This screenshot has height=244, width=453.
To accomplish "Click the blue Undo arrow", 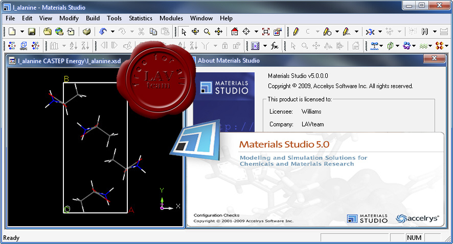I will click(x=103, y=32).
